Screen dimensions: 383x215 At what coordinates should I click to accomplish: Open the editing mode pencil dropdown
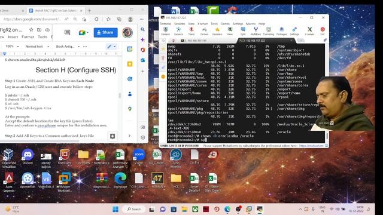coord(111,47)
